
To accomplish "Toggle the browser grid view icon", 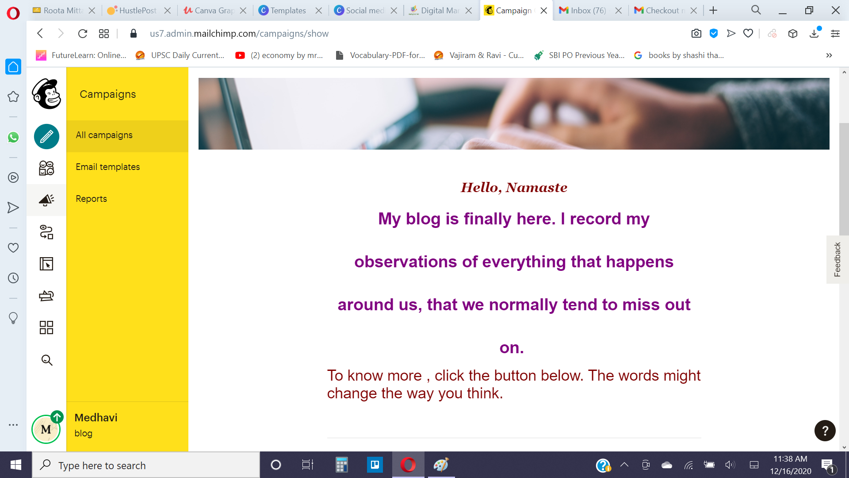I will 104,33.
